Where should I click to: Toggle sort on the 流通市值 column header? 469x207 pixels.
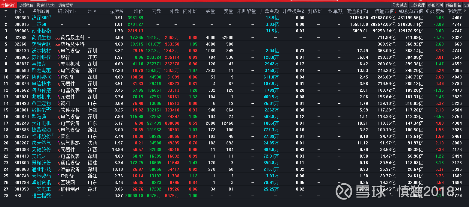385,11
